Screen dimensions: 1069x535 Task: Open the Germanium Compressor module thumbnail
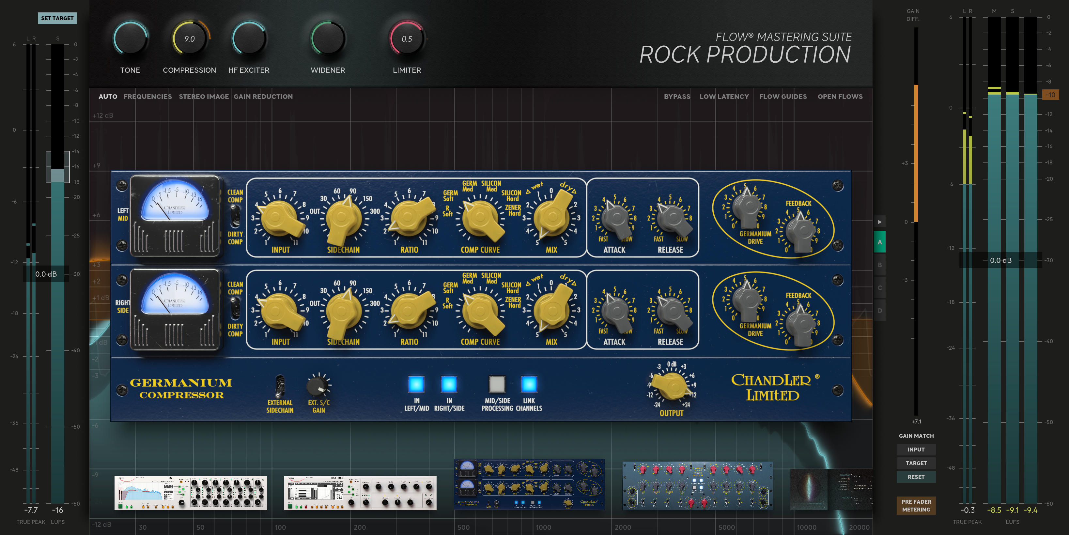click(530, 484)
